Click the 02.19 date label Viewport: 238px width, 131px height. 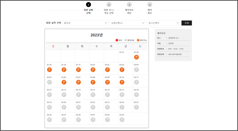coord(49,102)
